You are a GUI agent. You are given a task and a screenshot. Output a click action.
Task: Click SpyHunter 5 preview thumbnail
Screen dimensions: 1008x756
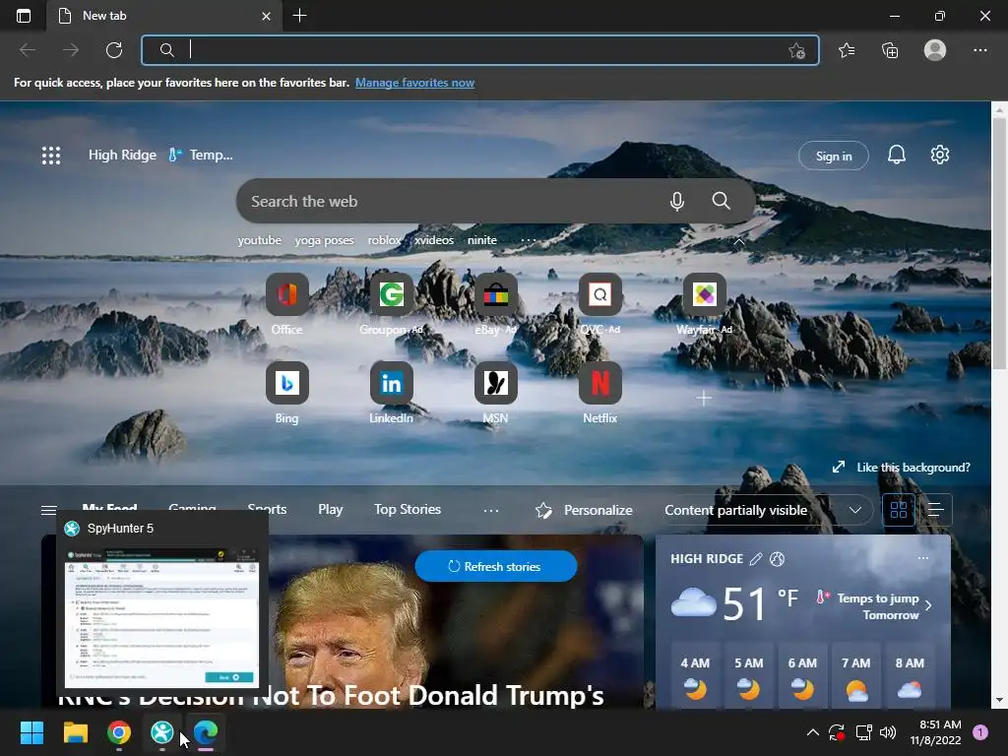(x=162, y=617)
